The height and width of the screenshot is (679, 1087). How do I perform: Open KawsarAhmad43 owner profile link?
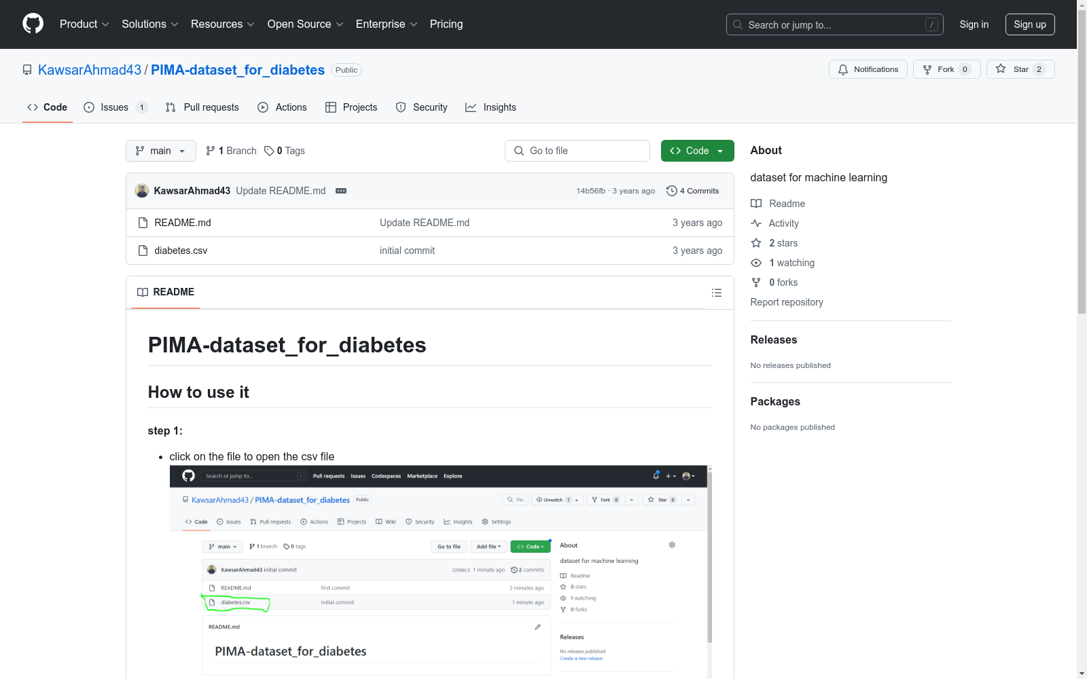pos(90,70)
